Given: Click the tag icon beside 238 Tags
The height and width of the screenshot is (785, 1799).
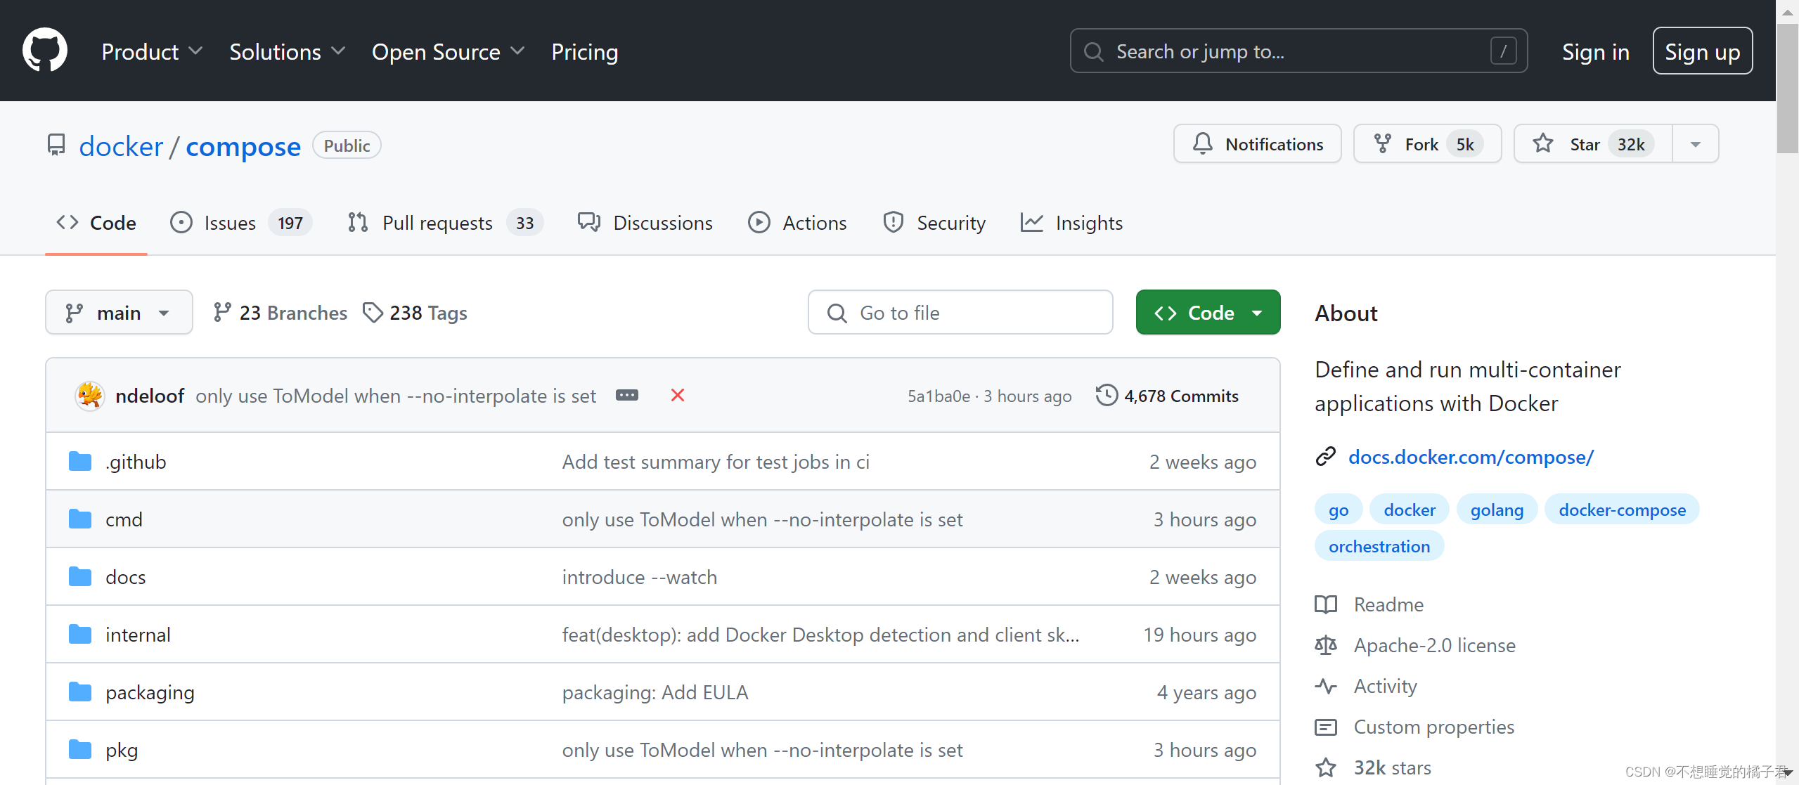Looking at the screenshot, I should (x=372, y=312).
